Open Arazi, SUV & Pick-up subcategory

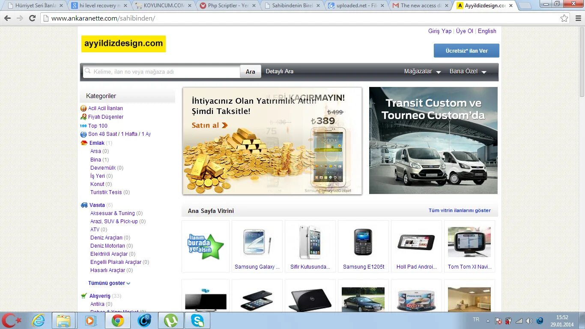tap(114, 221)
